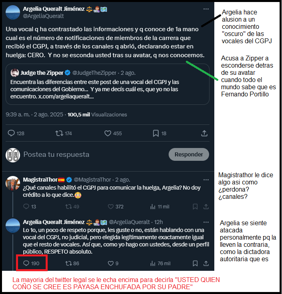This screenshot has height=294, width=282.
Task: Click the Responder button
Action: click(189, 154)
